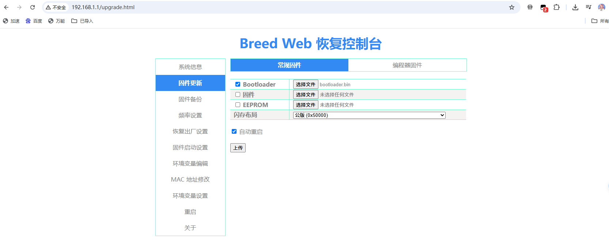Click the bootloader.bin file name text
Screen dimensions: 609x247
click(x=335, y=84)
